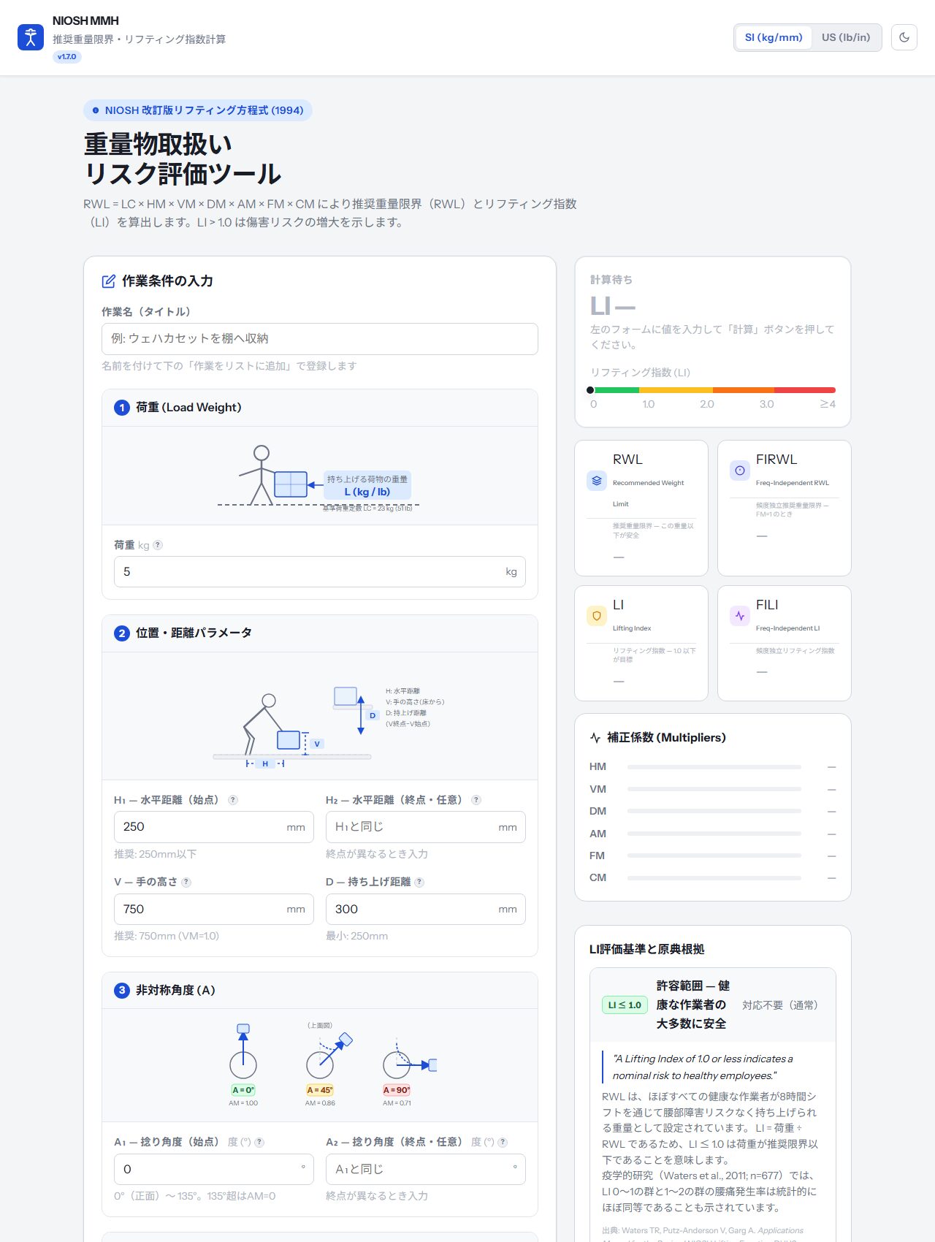Click the 荷重 load weight input field
Viewport: 935px width, 1242px height.
[320, 572]
